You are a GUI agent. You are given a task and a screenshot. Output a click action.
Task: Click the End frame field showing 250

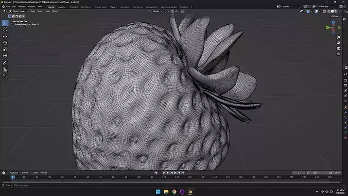334,173
